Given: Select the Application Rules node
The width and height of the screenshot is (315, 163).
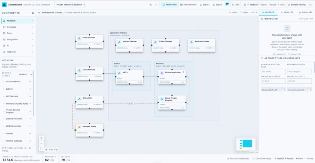Looking at the screenshot, I should tap(202, 45).
